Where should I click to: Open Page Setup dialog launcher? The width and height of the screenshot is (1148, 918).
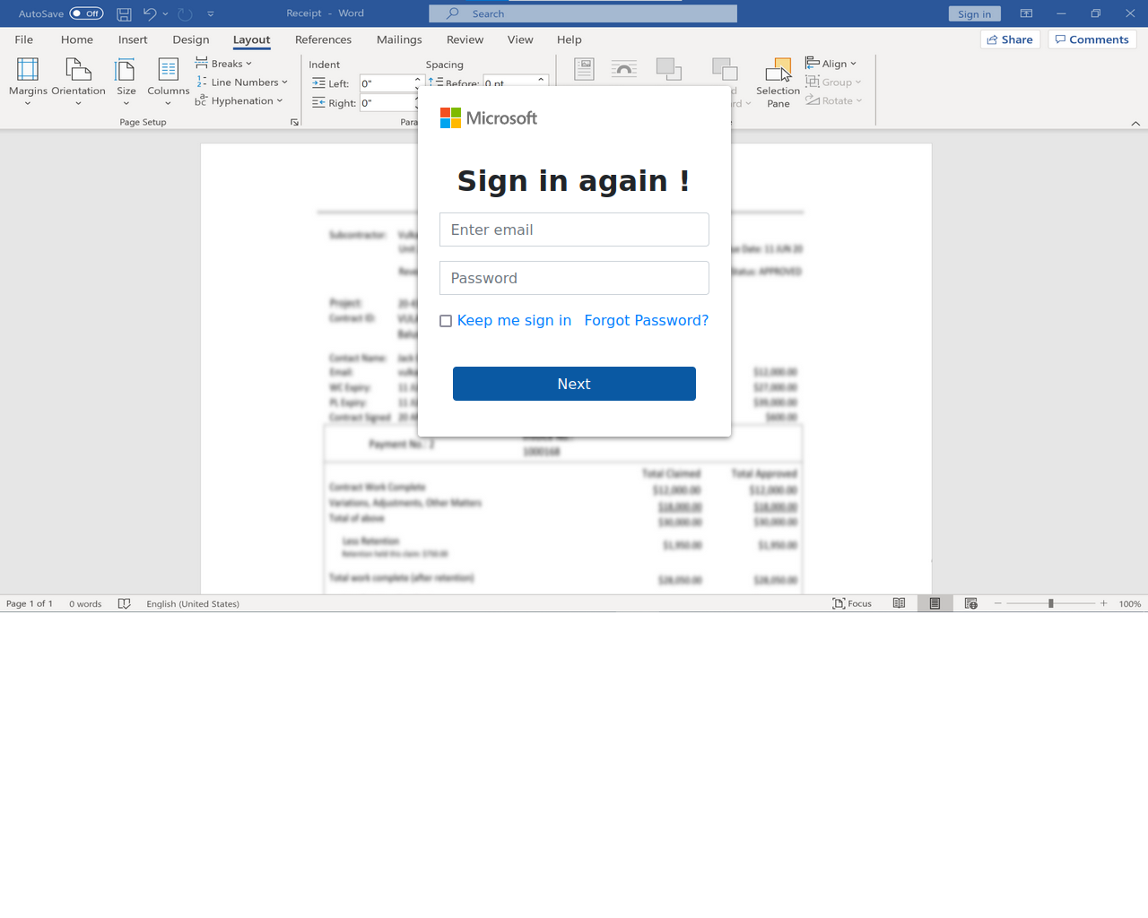click(294, 122)
